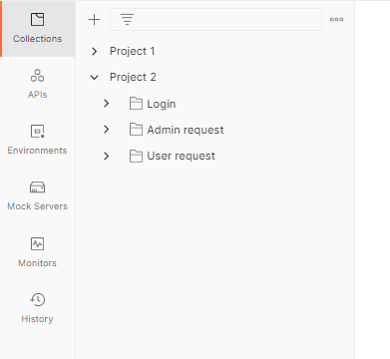The image size is (390, 359).
Task: Open the Collections sidebar icon
Action: (37, 20)
